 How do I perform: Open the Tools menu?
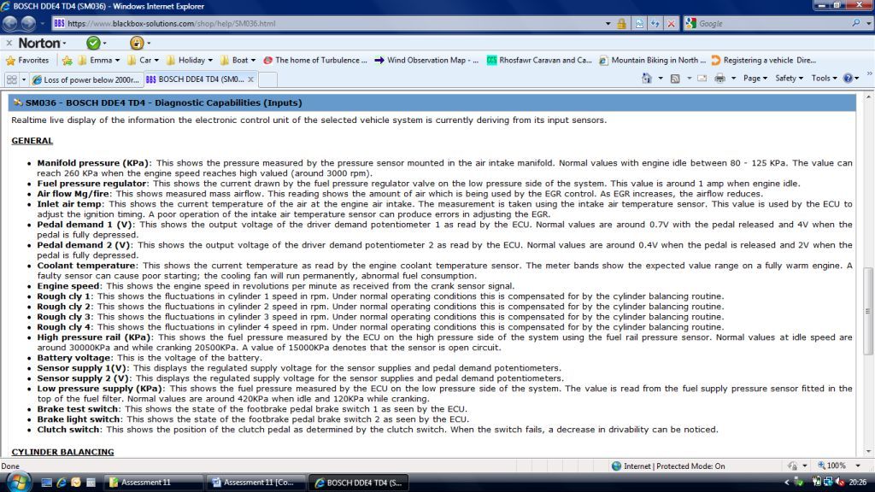click(825, 78)
